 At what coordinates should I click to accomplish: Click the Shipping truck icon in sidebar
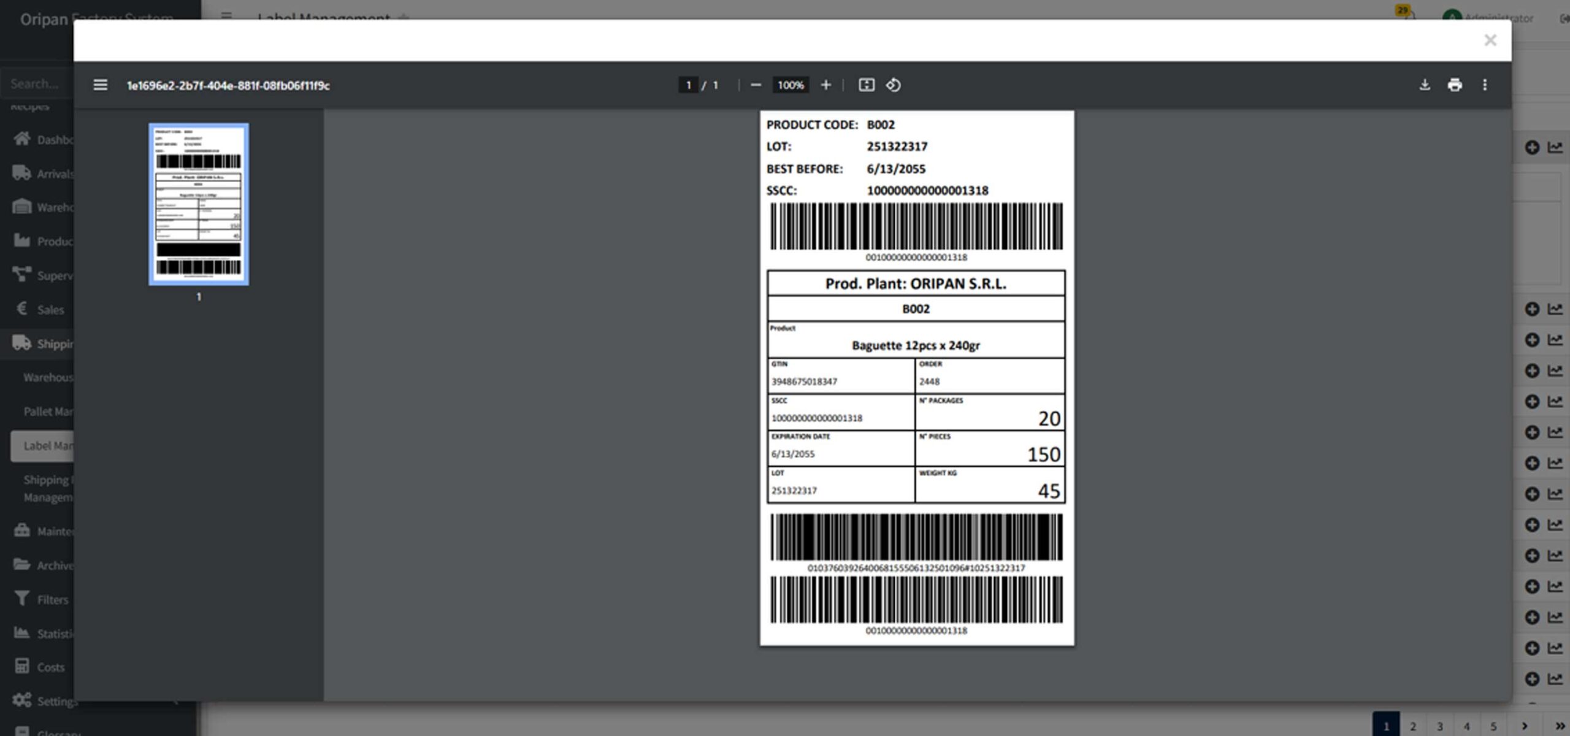click(x=22, y=343)
